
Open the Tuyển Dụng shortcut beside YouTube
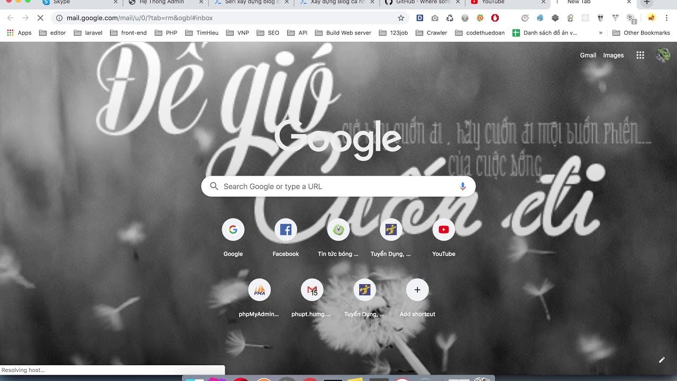pyautogui.click(x=391, y=238)
